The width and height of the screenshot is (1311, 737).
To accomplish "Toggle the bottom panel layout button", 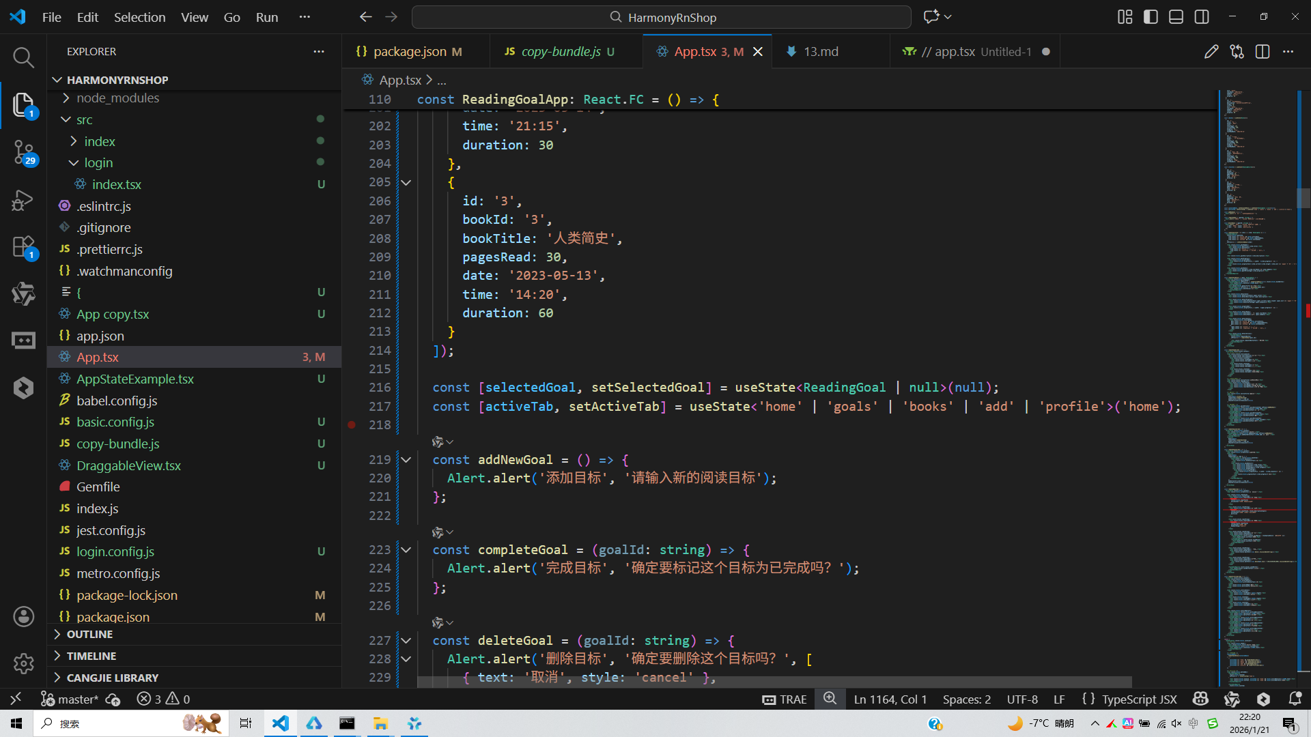I will [x=1176, y=17].
